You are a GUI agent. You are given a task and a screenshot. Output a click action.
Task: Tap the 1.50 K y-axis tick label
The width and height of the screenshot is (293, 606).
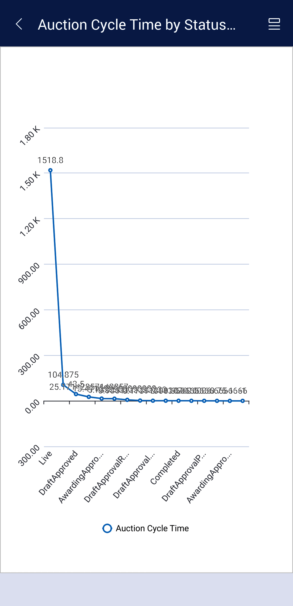[30, 181]
